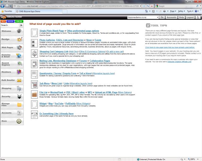Open the Web Pages sidebar section

12,48
